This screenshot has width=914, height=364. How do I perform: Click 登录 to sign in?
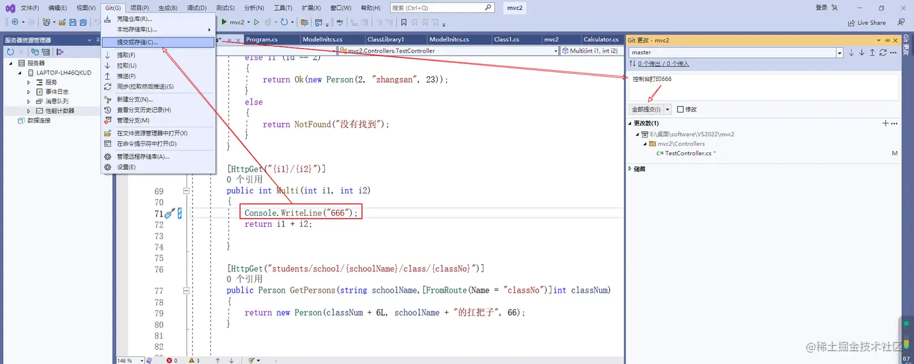822,8
